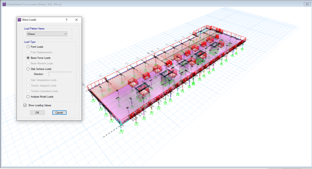312x169 pixels.
Task: Click the Show Loads dialog title icon
Action: [19, 20]
